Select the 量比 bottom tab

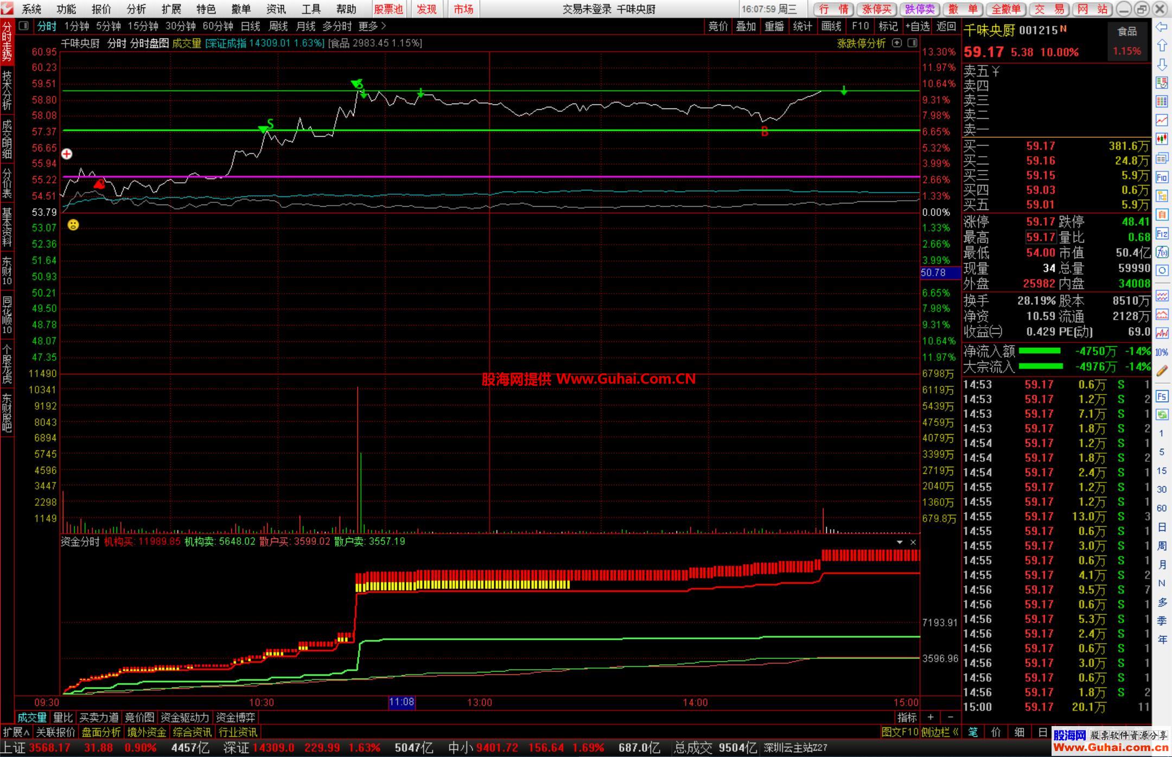click(63, 717)
